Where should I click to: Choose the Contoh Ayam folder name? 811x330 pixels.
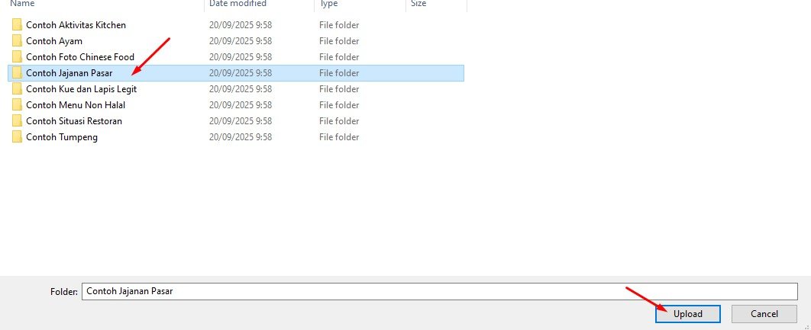[54, 41]
